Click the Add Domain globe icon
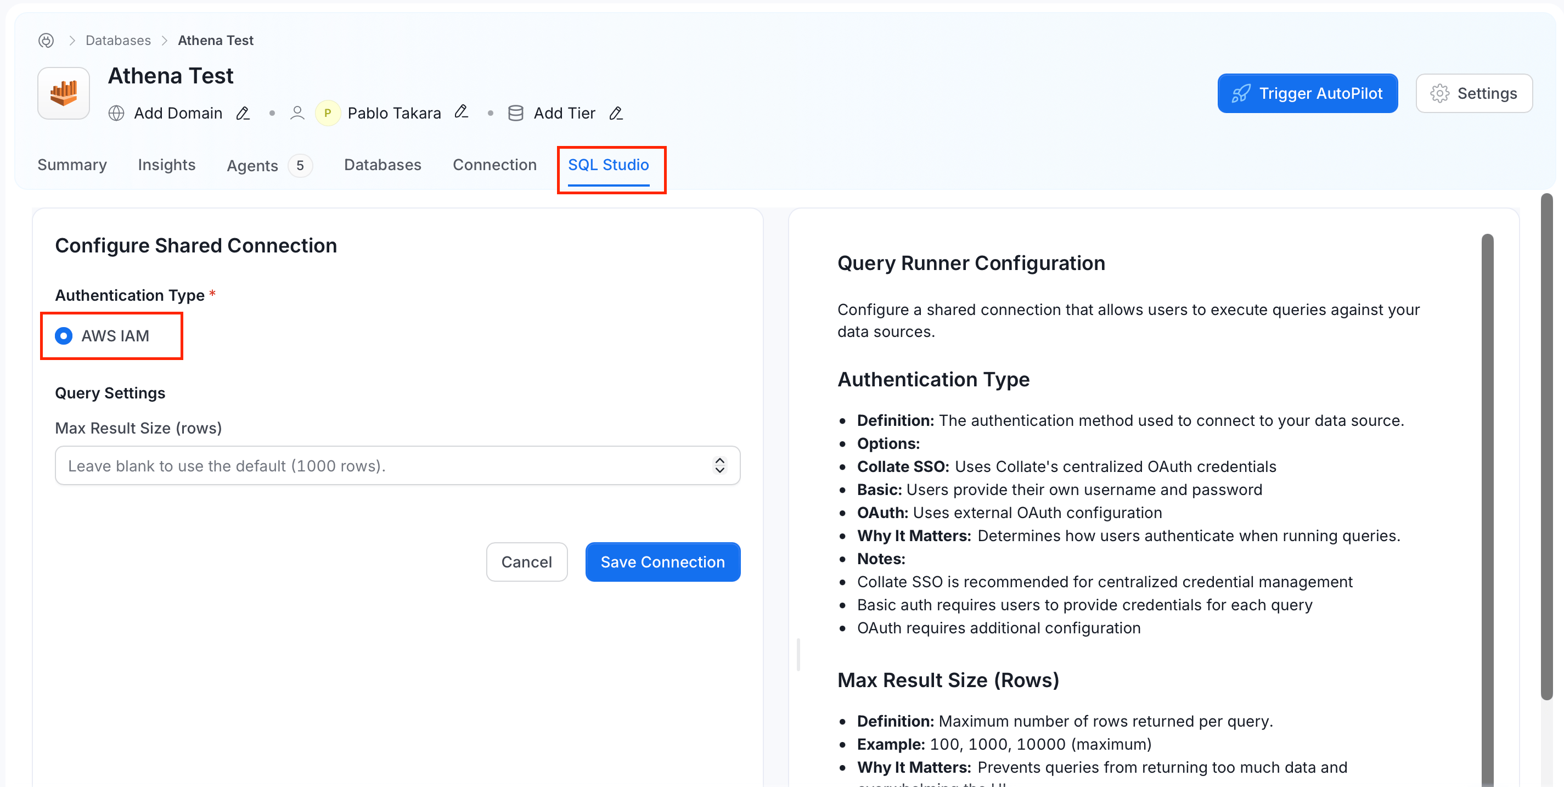Image resolution: width=1564 pixels, height=787 pixels. [x=116, y=113]
